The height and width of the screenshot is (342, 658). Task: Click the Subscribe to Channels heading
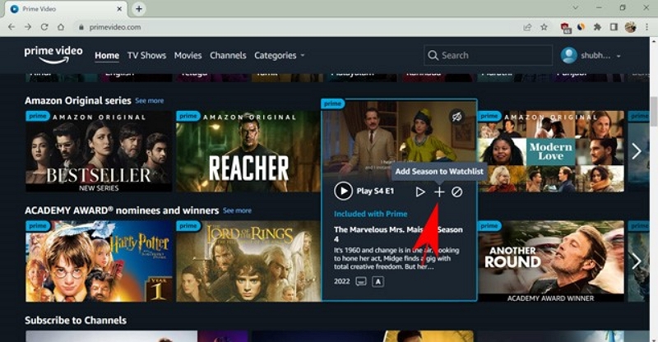click(x=76, y=320)
